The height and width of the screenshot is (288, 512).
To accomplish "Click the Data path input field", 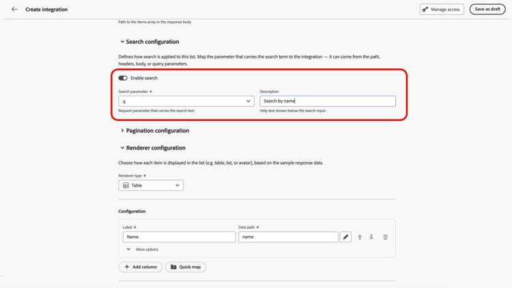I will tap(288, 237).
